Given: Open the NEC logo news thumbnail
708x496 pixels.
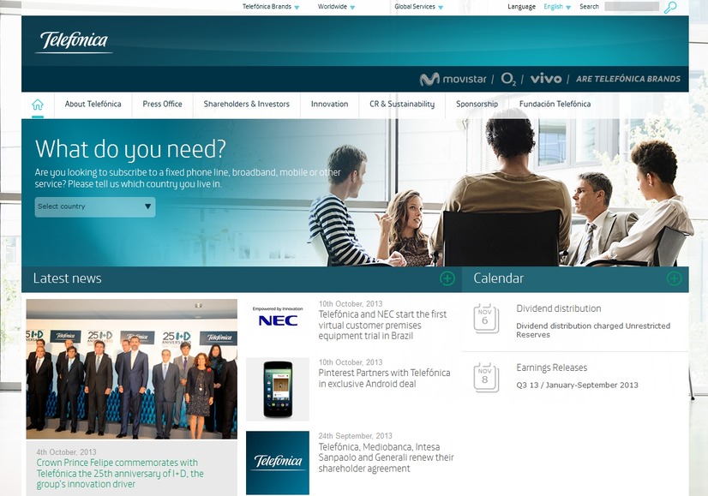Looking at the screenshot, I should click(x=278, y=317).
